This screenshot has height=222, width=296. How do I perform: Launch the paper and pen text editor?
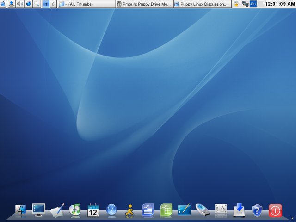click(x=57, y=210)
